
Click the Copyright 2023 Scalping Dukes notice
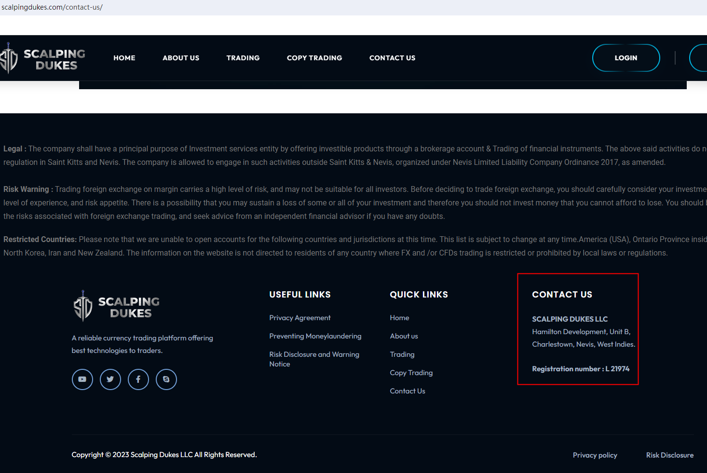pos(164,455)
